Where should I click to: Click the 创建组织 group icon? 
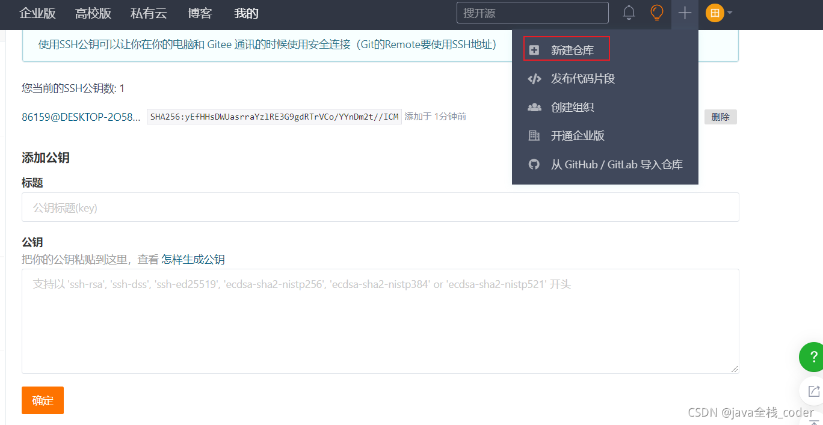(534, 108)
